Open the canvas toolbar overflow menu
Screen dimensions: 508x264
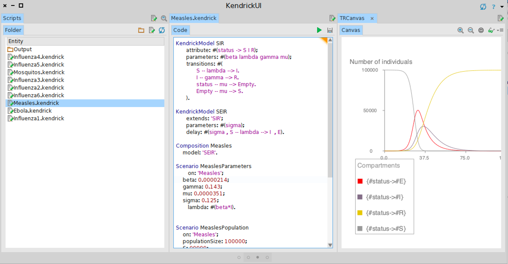pyautogui.click(x=500, y=30)
